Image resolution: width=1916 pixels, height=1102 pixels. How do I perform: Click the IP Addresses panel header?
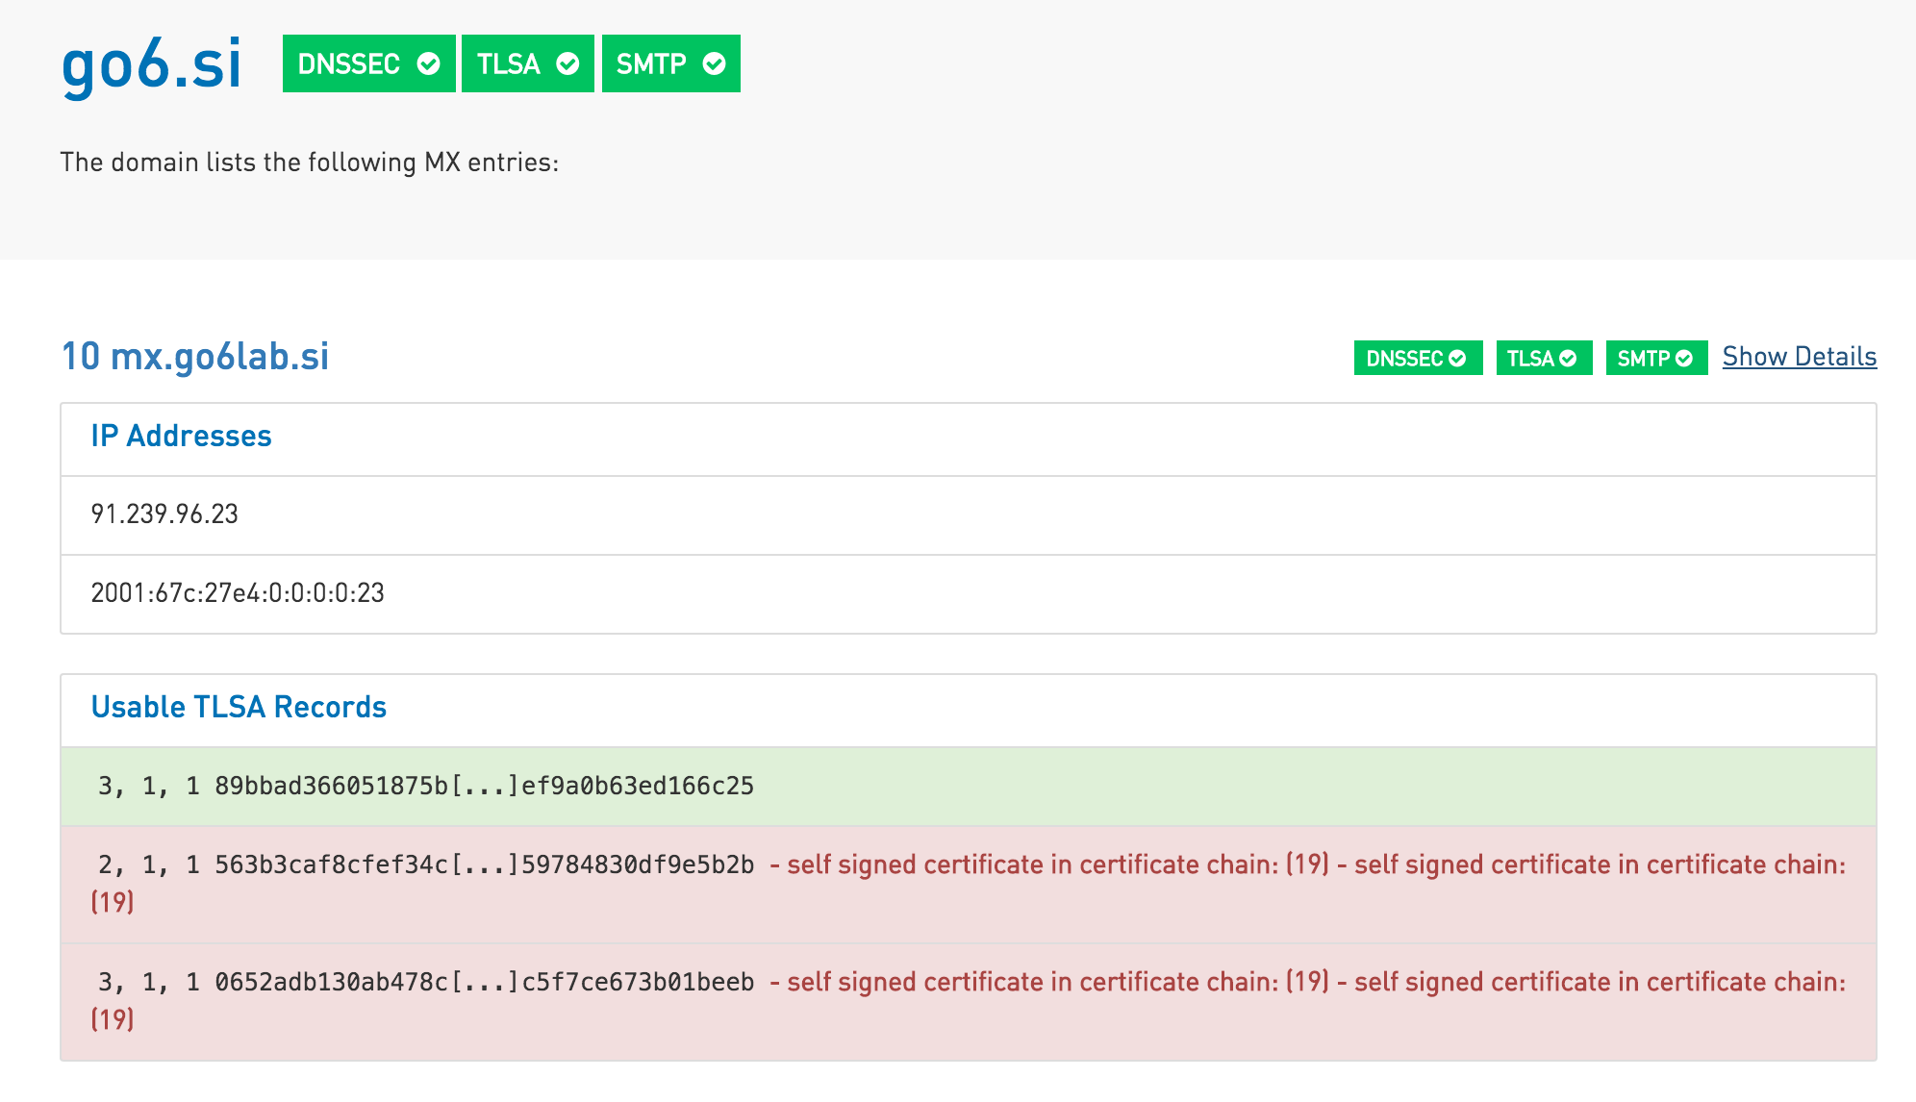pyautogui.click(x=969, y=439)
